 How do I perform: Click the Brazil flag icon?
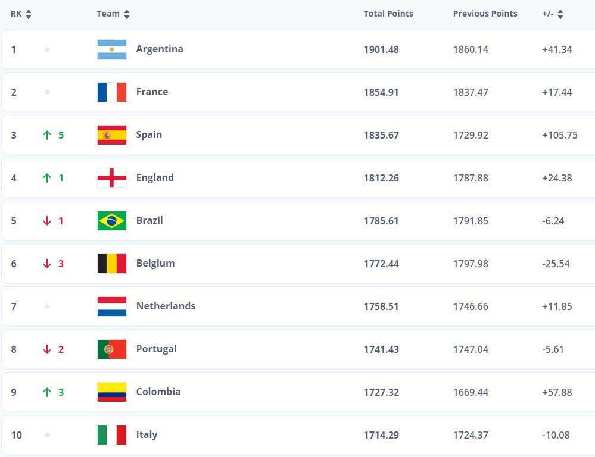[112, 221]
